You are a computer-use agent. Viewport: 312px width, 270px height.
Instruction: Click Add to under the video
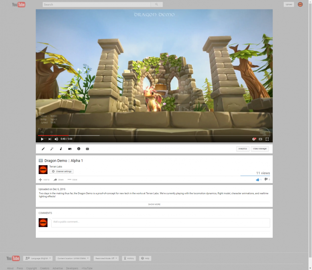click(x=44, y=180)
